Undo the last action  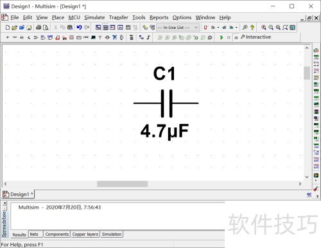pos(79,28)
